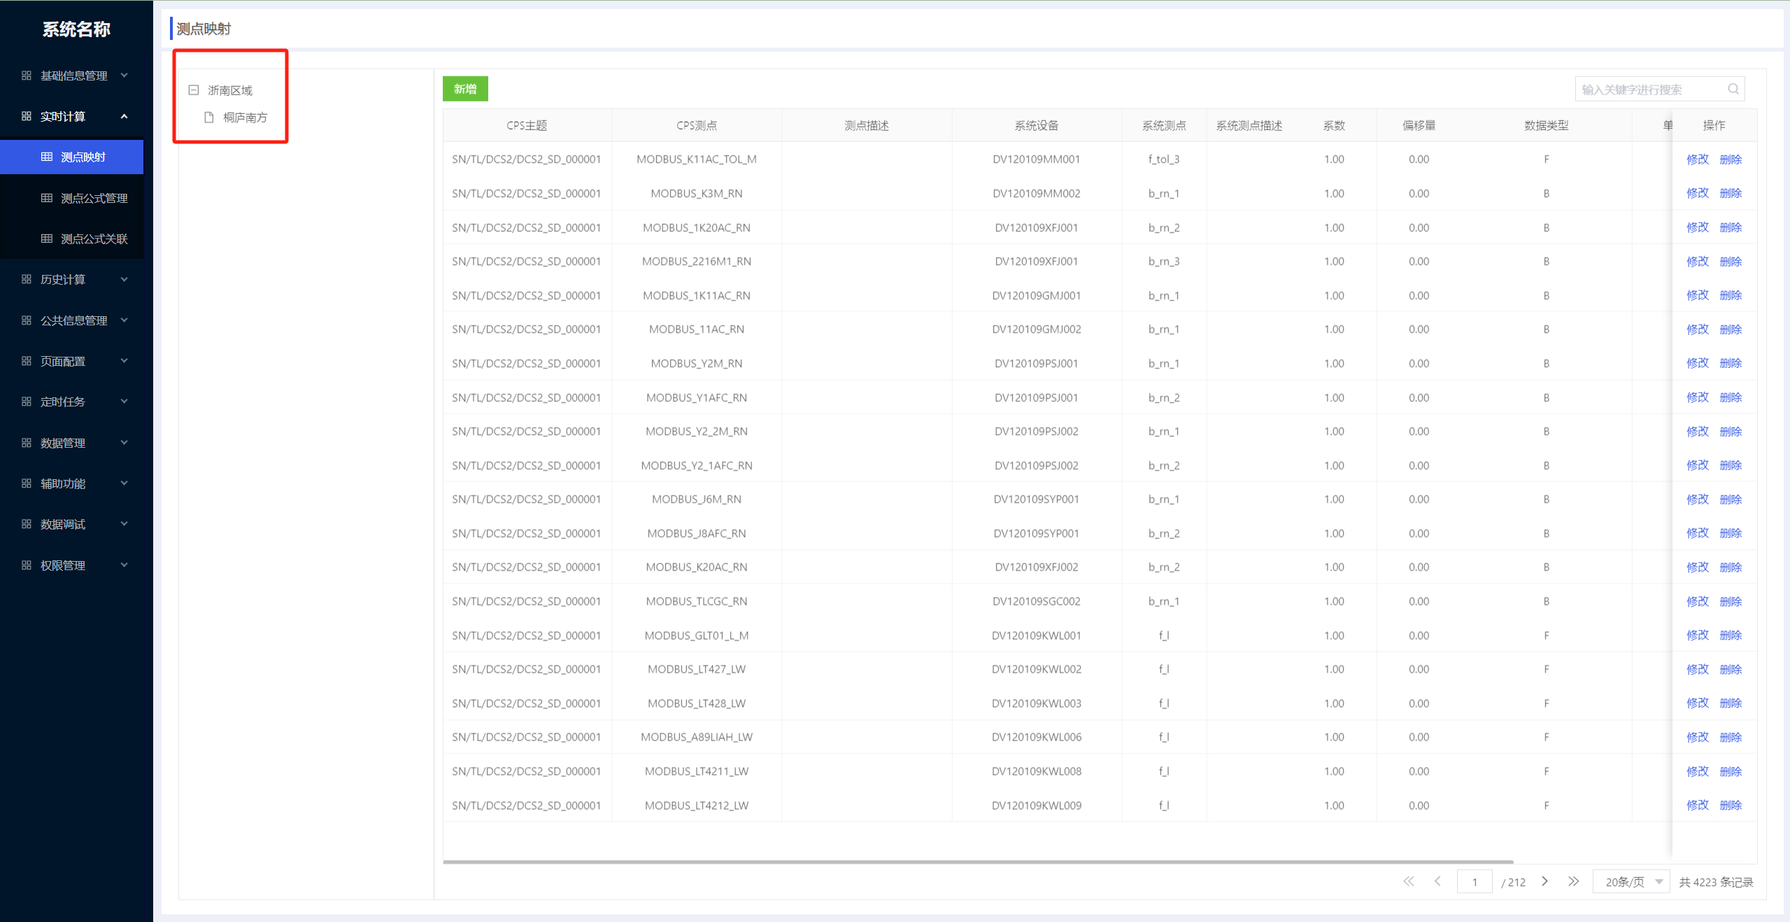This screenshot has height=922, width=1790.
Task: Click the 偏移量 column header
Action: point(1419,125)
